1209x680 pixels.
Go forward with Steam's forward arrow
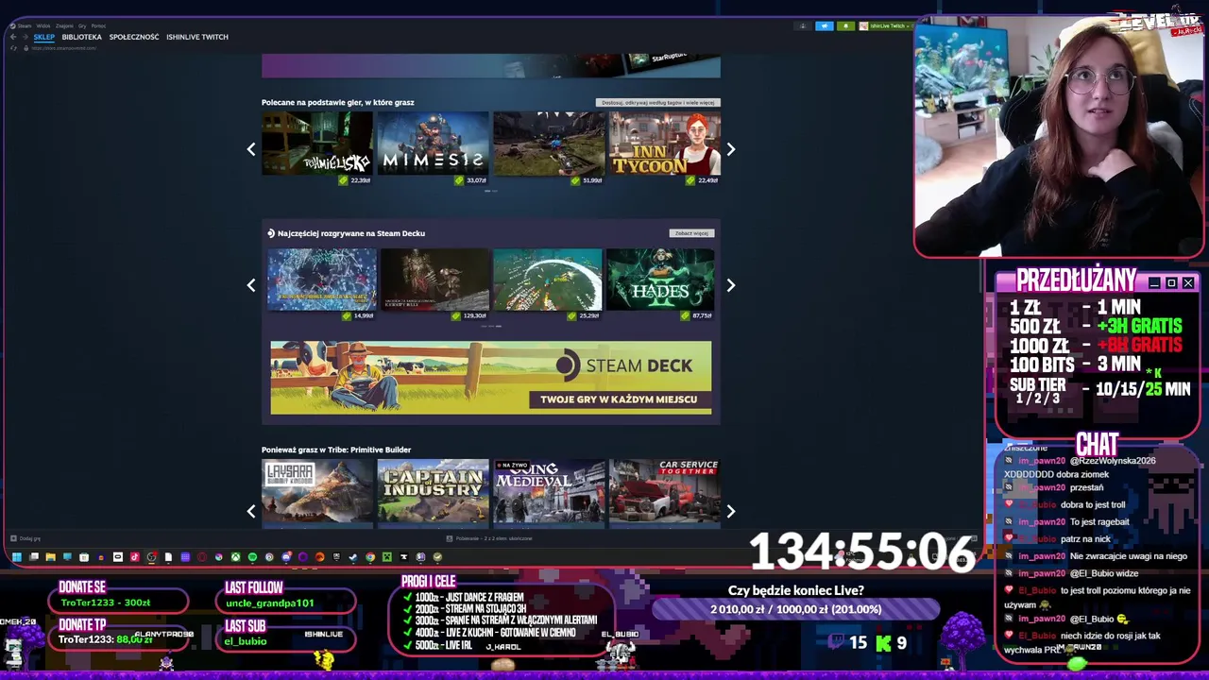(26, 37)
